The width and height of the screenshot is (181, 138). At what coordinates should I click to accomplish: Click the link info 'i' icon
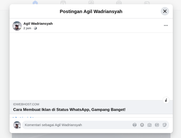166,100
